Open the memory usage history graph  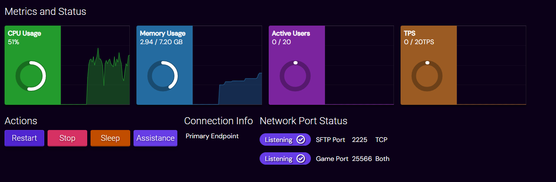click(x=227, y=65)
